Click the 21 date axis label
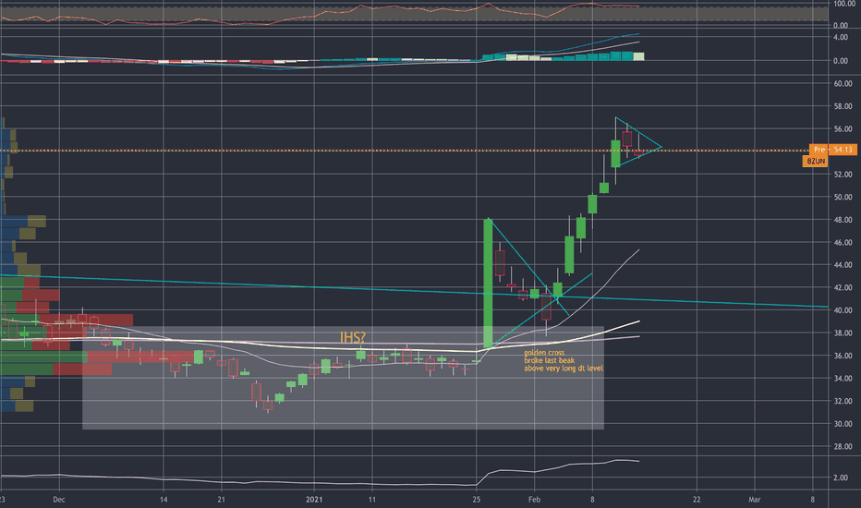861x508 pixels. [x=222, y=500]
